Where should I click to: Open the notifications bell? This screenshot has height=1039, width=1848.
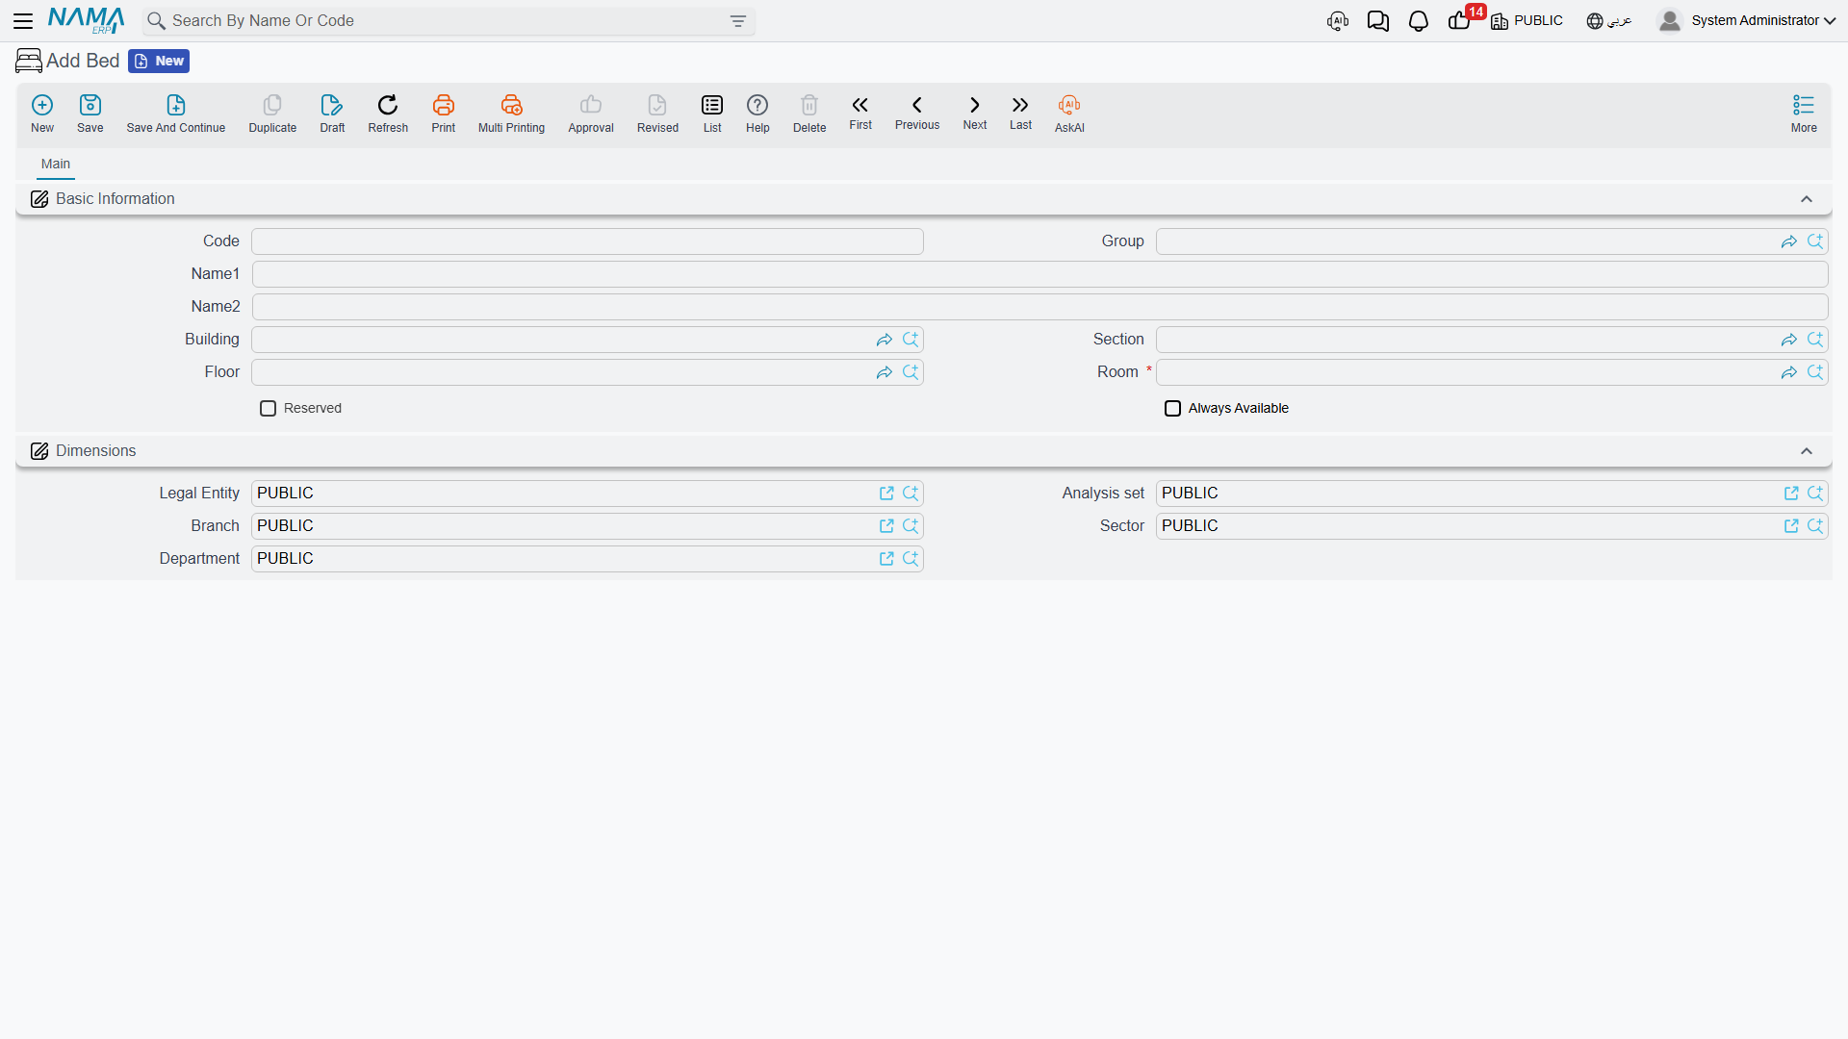(x=1418, y=21)
